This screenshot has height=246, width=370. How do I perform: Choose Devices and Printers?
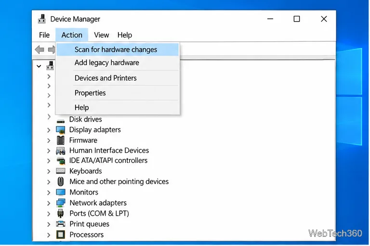pyautogui.click(x=118, y=78)
